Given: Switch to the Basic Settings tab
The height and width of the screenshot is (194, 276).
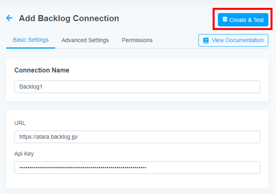Looking at the screenshot, I should [31, 40].
